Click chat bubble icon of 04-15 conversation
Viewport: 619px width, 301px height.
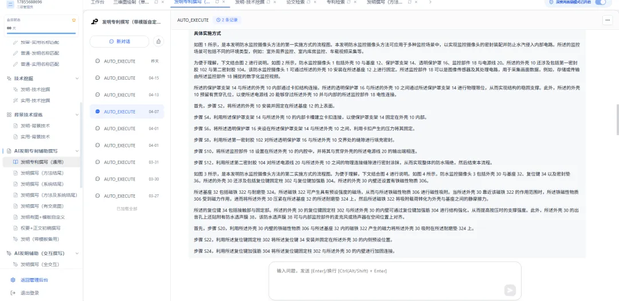pyautogui.click(x=97, y=78)
